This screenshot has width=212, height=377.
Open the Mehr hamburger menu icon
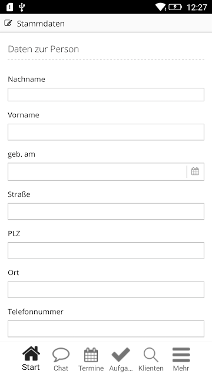181,355
